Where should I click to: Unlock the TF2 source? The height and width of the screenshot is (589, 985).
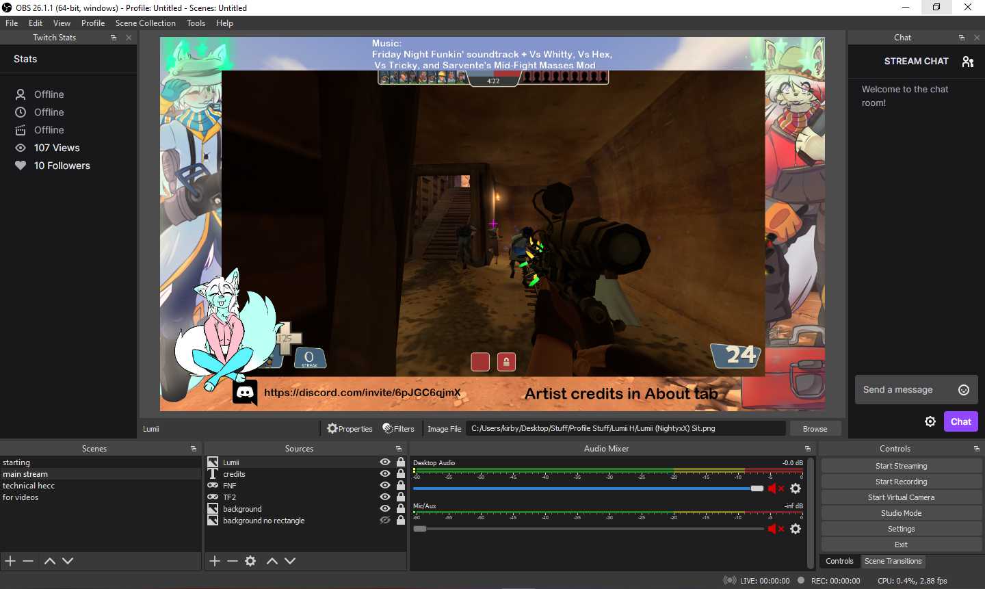[401, 497]
